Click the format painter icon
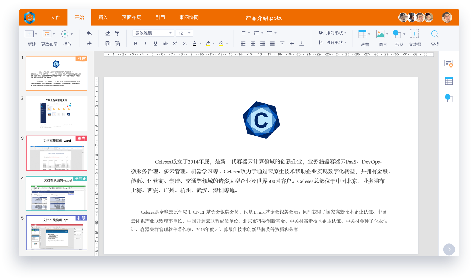 117,33
